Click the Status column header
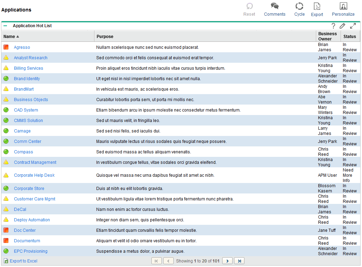 click(x=349, y=36)
